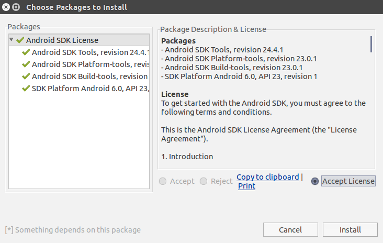This screenshot has width=383, height=243.
Task: Click the window menu button in title bar
Action: click(x=16, y=7)
